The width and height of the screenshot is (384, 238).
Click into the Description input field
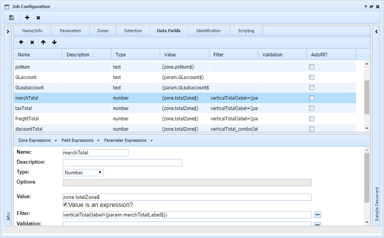click(122, 162)
